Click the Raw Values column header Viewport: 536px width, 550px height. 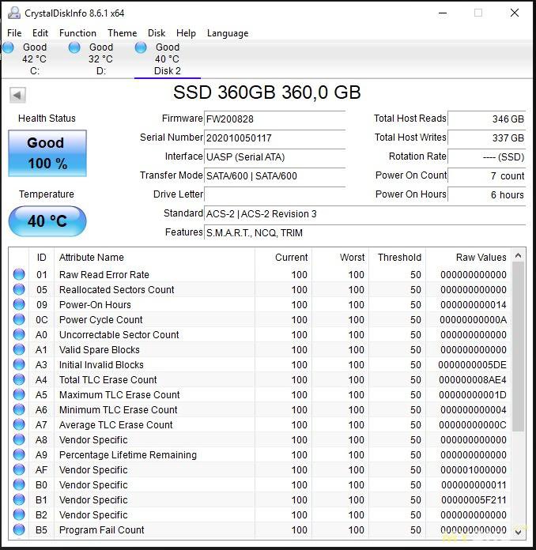click(481, 258)
